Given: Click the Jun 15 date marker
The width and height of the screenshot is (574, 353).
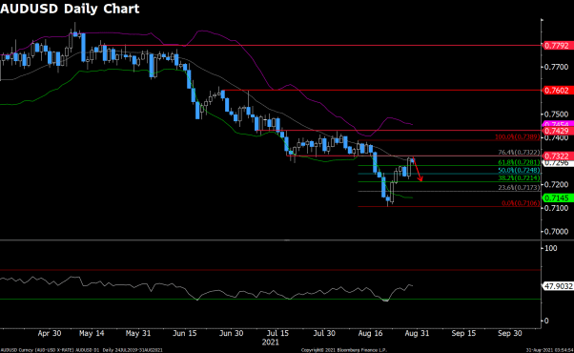Looking at the screenshot, I should point(185,334).
